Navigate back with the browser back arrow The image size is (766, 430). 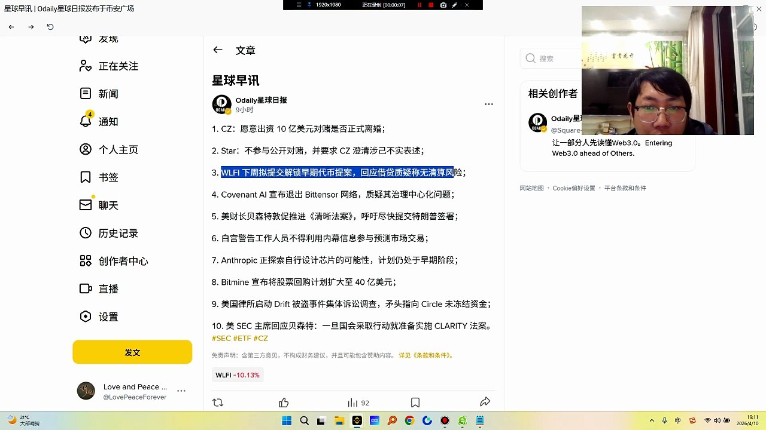(x=11, y=27)
